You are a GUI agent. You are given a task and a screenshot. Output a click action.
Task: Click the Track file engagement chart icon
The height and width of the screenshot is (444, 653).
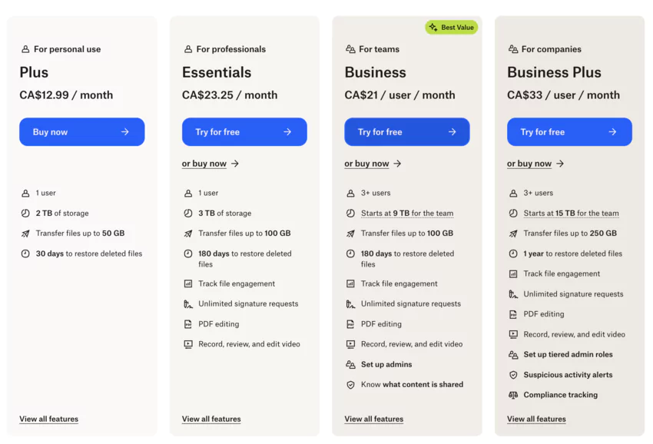pyautogui.click(x=188, y=283)
